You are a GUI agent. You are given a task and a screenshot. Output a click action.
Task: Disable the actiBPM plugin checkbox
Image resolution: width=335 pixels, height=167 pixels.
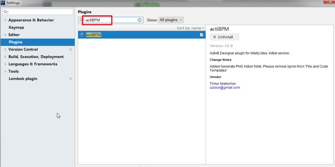tap(201, 35)
